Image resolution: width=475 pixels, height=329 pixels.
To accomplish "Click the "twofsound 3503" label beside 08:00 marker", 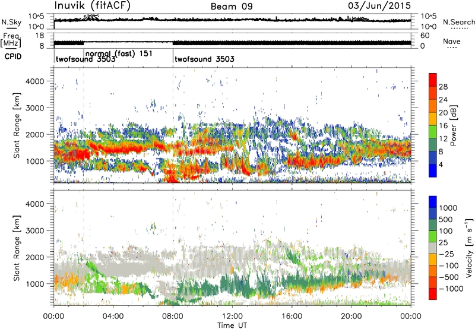I will pos(204,59).
